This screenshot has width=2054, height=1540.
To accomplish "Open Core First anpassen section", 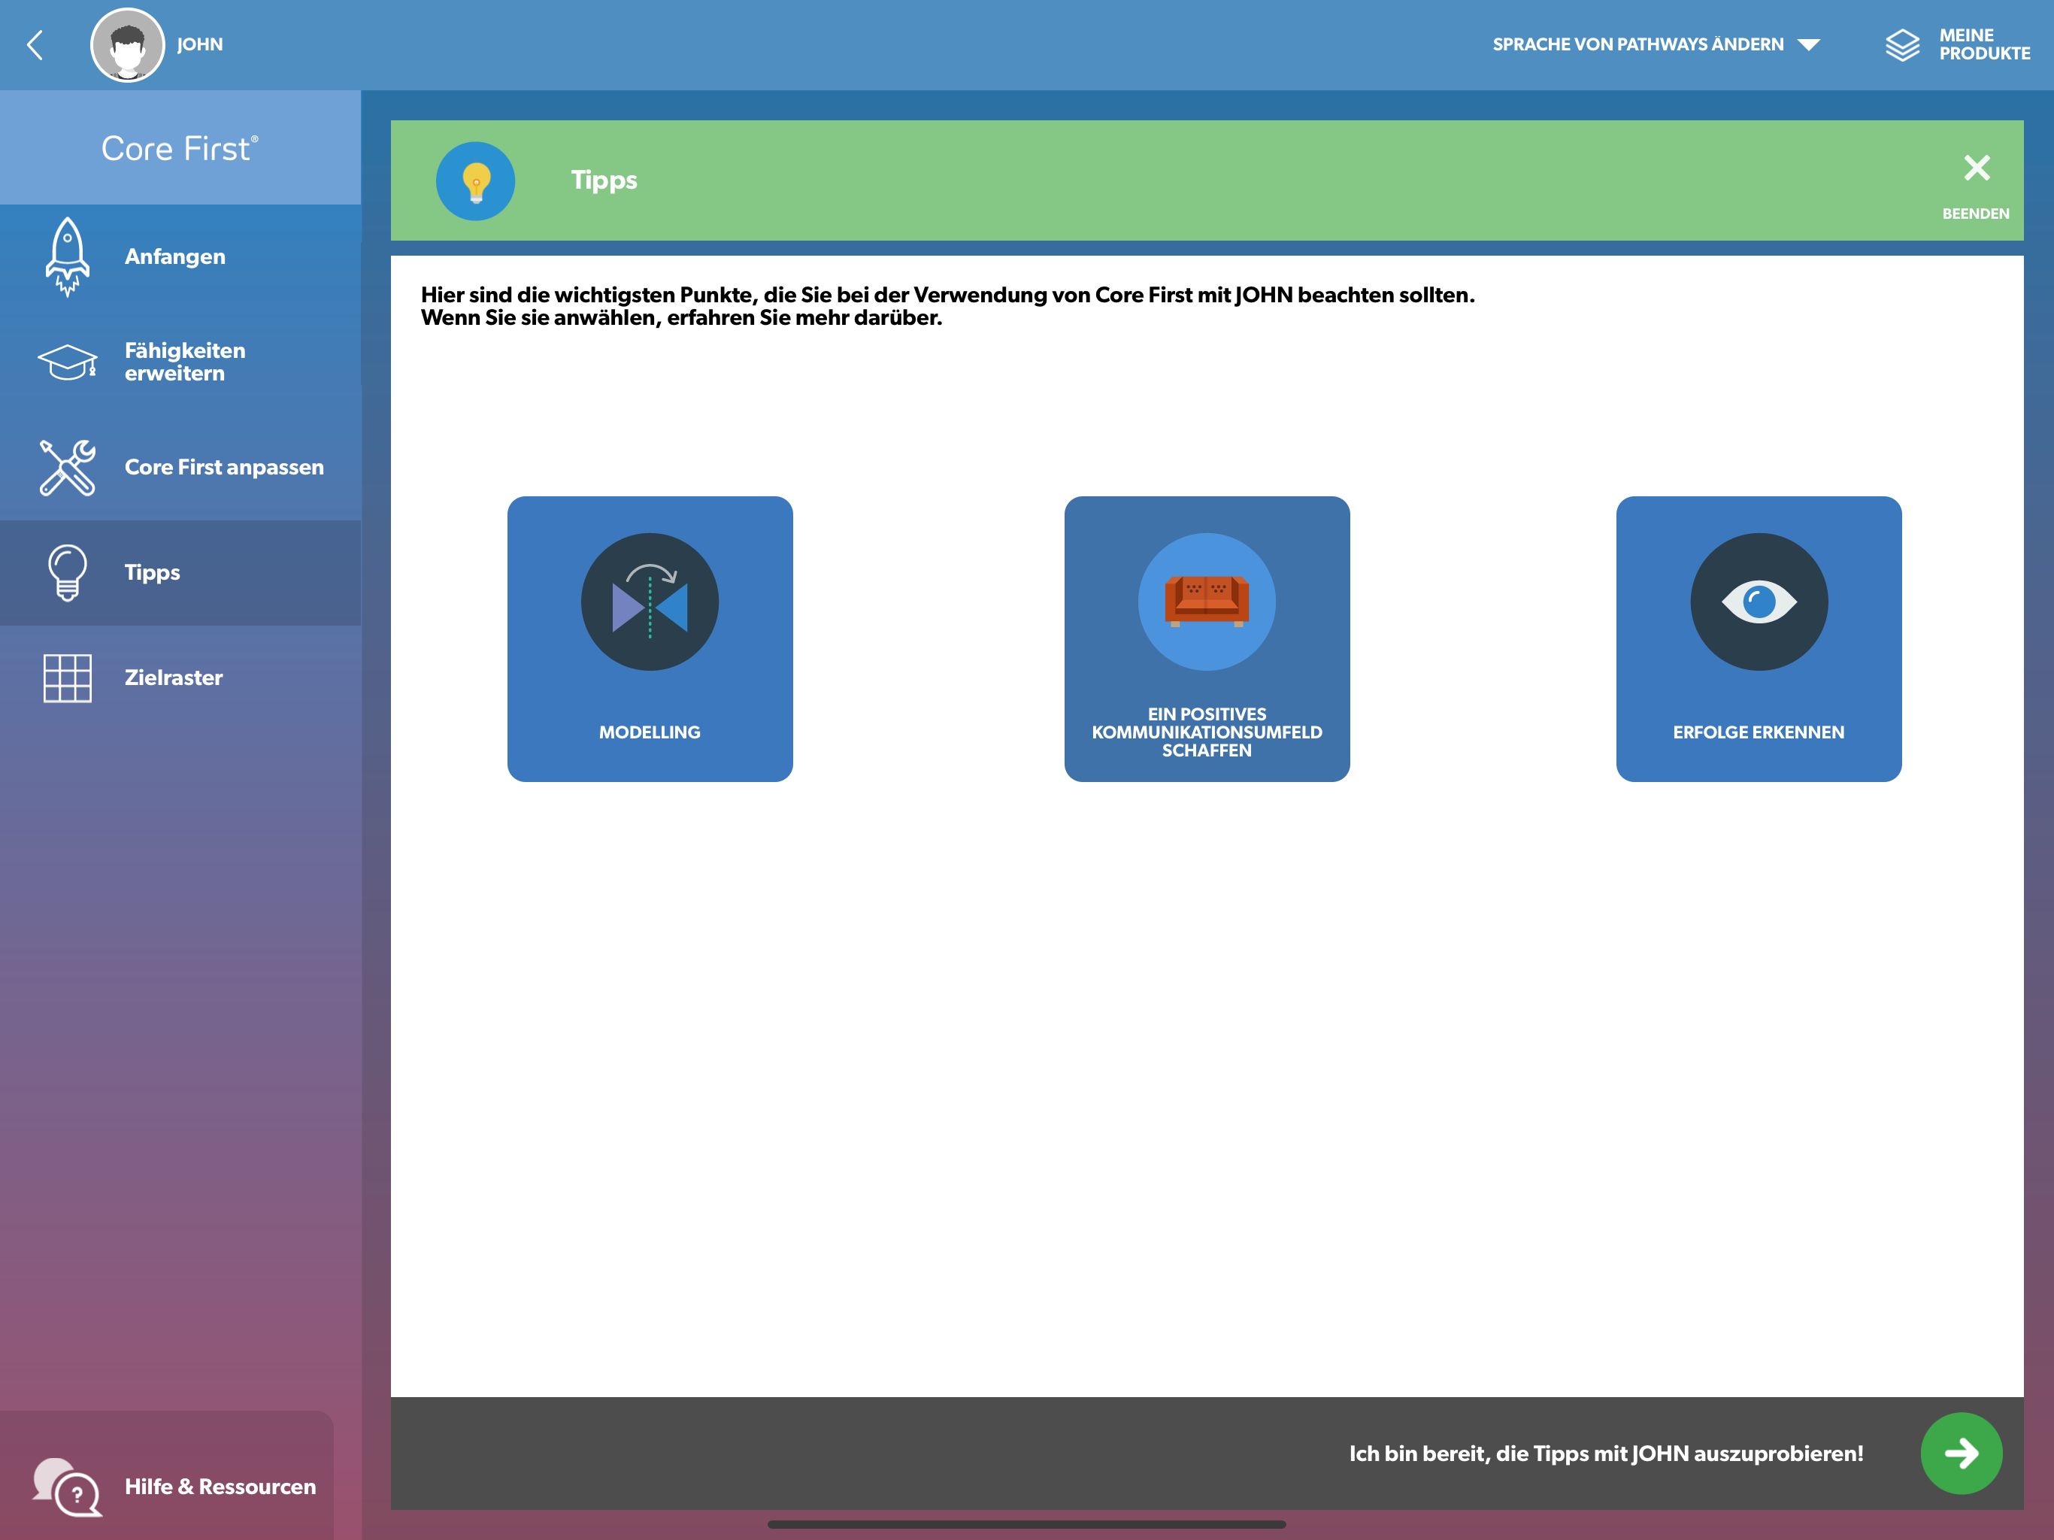I will [x=180, y=467].
